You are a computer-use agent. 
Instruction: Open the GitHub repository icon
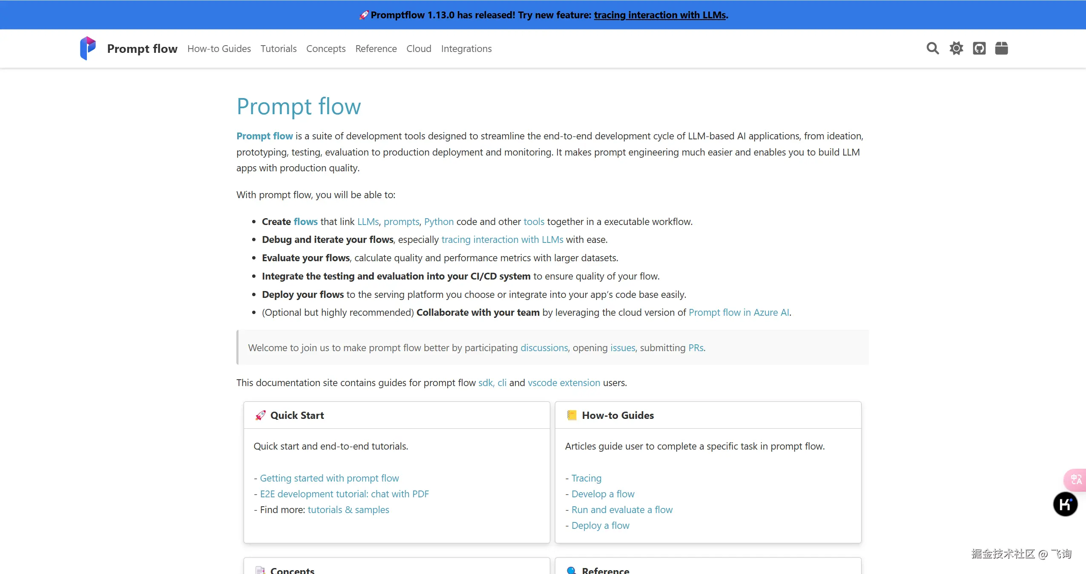pos(979,48)
